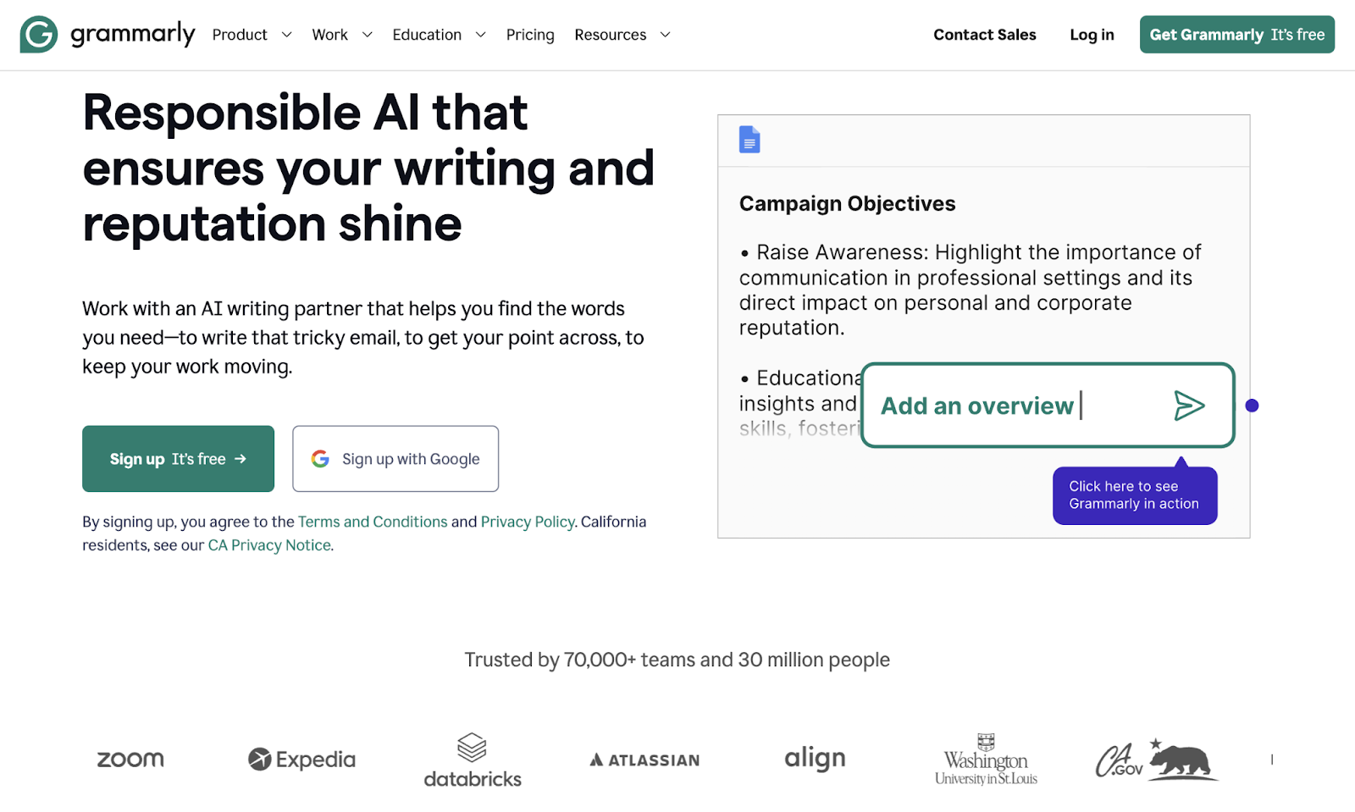
Task: Expand the Product dropdown
Action: 252,35
